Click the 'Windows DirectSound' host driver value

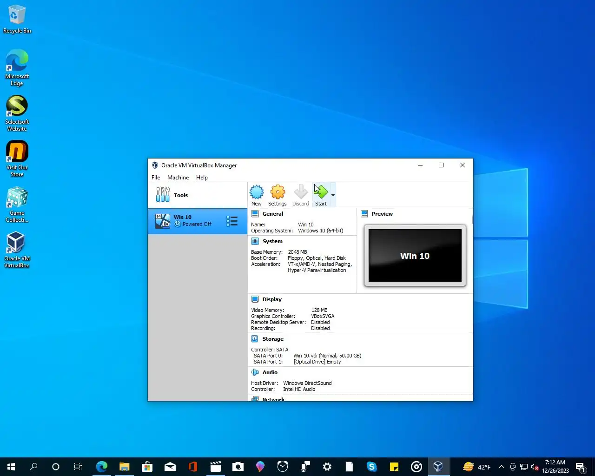pos(307,383)
